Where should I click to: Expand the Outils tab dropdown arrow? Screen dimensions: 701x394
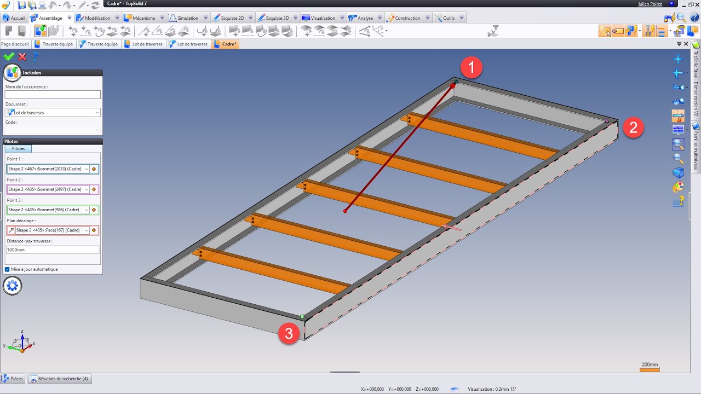tap(462, 18)
